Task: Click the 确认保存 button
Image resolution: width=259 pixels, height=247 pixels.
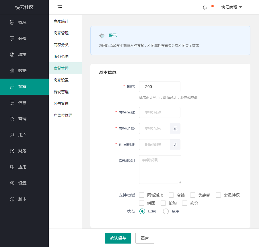Action: point(118,238)
